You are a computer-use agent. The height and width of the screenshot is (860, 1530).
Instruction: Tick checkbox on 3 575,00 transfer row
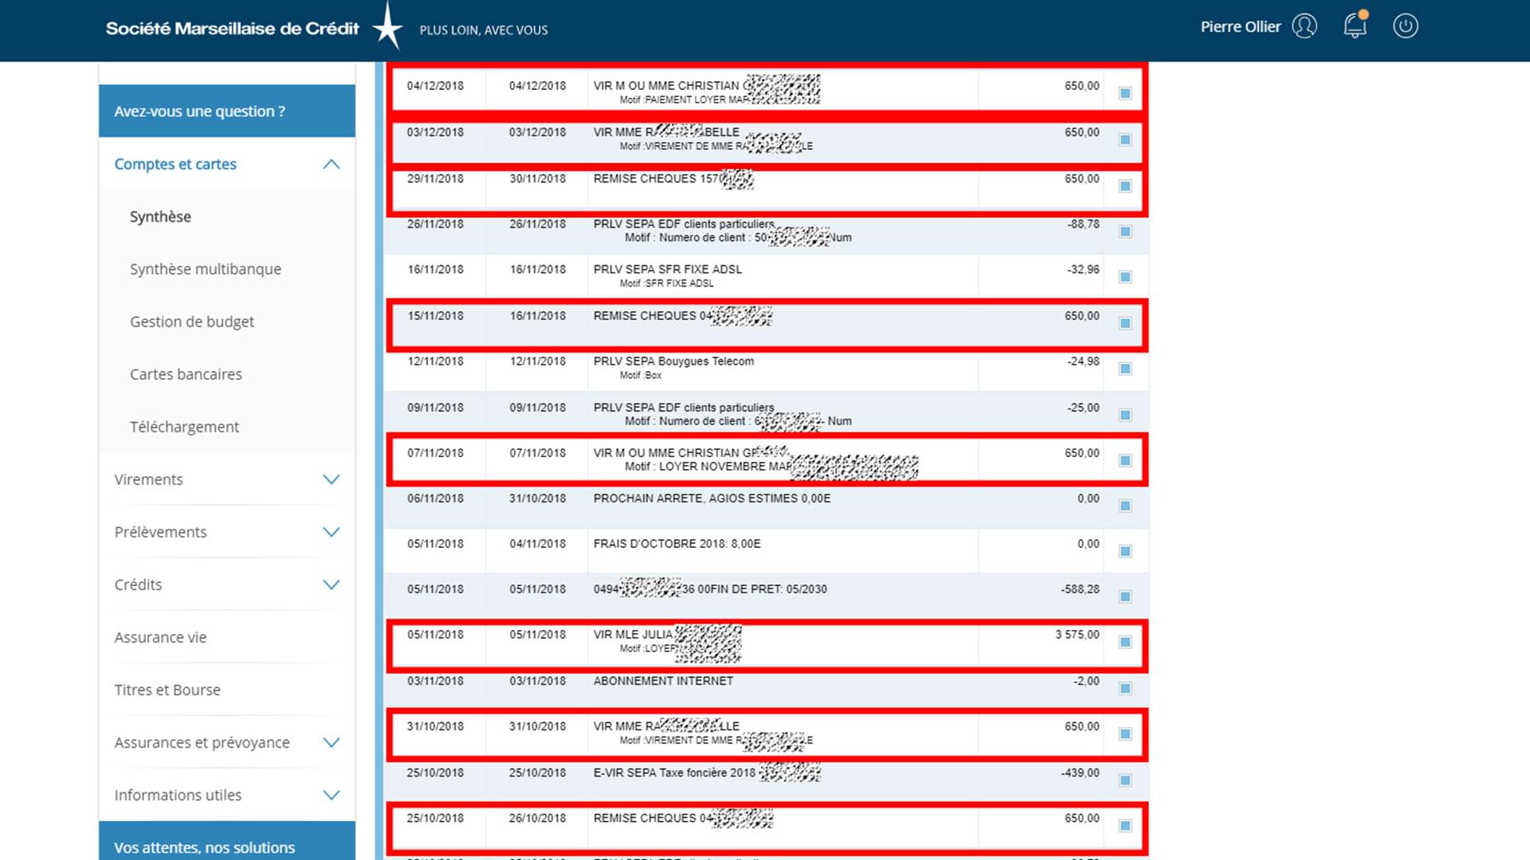pyautogui.click(x=1125, y=642)
